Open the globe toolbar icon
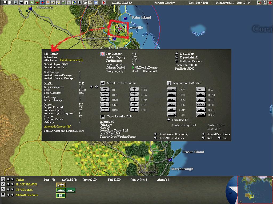Image resolution: width=273 pixels, height=204 pixels. coord(74,3)
